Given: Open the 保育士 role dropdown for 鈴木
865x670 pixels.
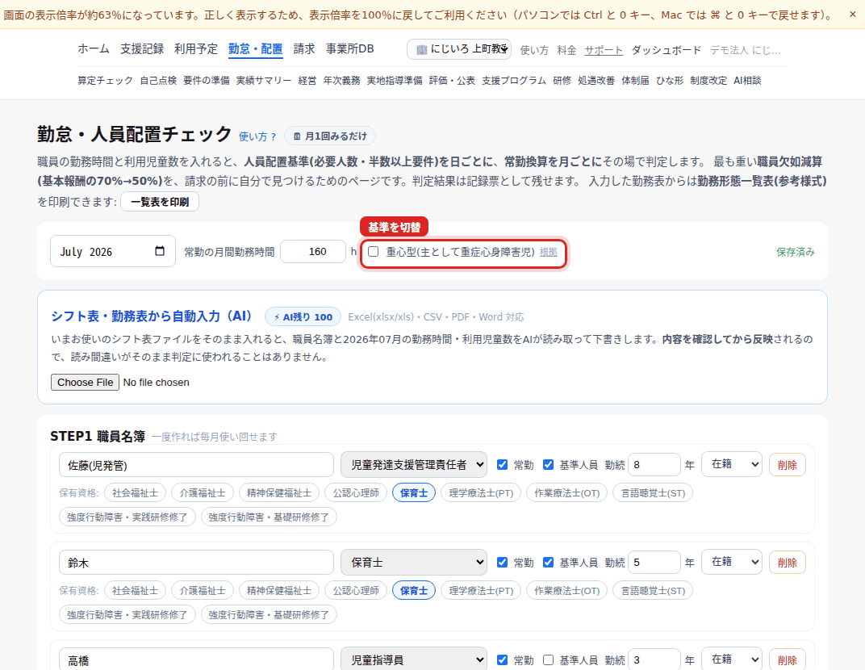Looking at the screenshot, I should tap(414, 563).
